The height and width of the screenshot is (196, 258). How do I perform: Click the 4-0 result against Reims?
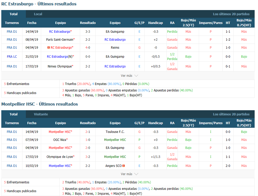(88, 48)
